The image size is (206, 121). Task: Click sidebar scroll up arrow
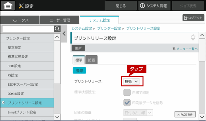pyautogui.click(x=57, y=37)
